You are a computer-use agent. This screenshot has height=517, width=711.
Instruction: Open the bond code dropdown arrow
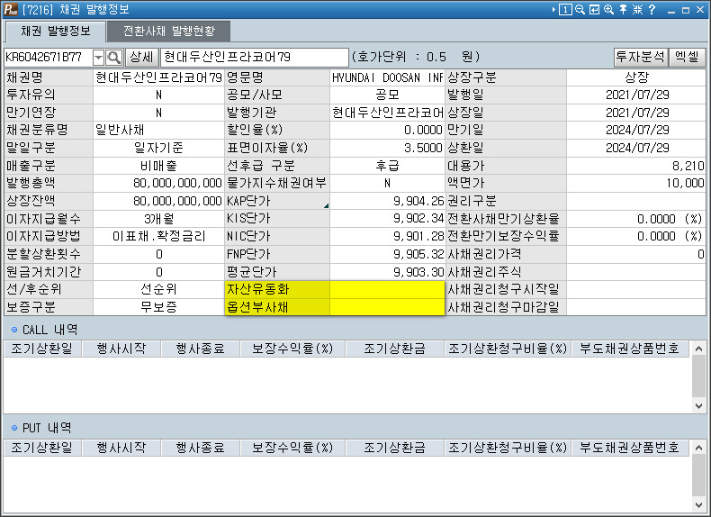[98, 58]
